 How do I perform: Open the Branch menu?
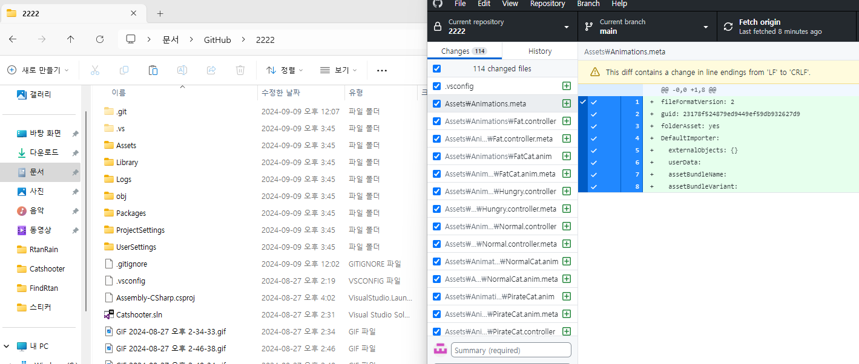(x=588, y=4)
